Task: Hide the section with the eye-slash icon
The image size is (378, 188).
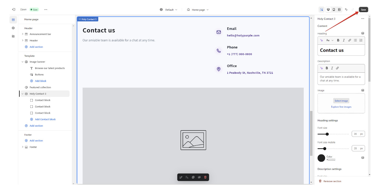Action: click(x=199, y=177)
